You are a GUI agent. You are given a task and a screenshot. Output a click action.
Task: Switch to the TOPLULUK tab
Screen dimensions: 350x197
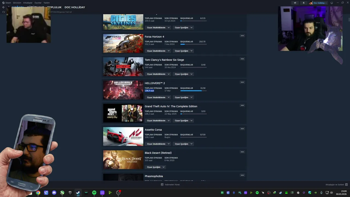click(54, 7)
